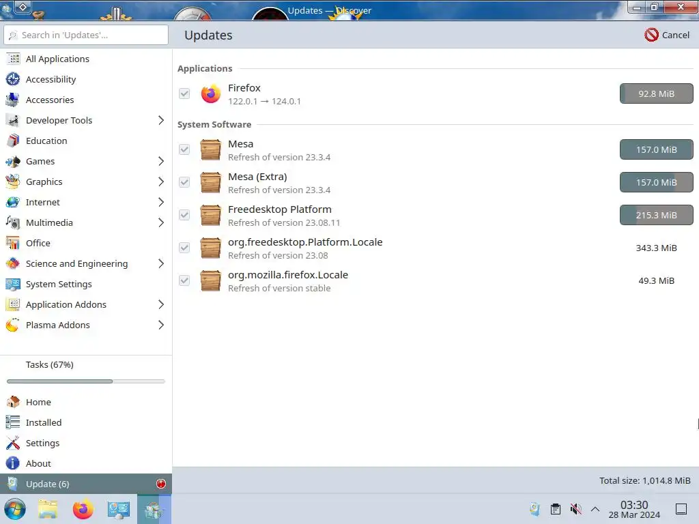The height and width of the screenshot is (524, 699).
Task: Click the Education books icon
Action: click(x=13, y=141)
